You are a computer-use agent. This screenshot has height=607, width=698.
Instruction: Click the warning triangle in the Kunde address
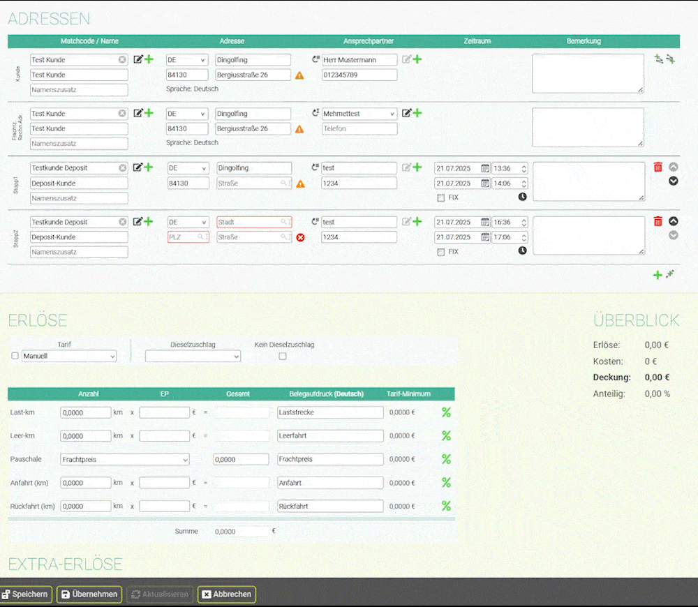299,75
